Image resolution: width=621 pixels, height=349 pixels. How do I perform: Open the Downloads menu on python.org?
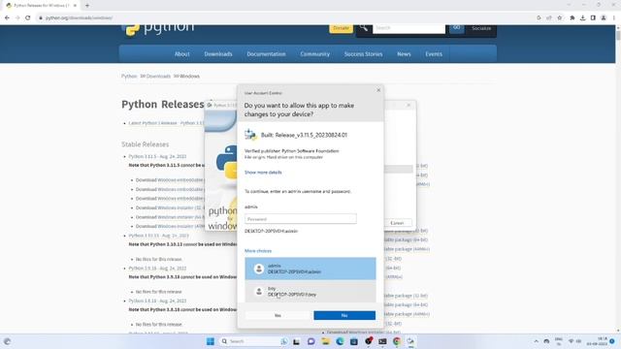click(x=218, y=54)
